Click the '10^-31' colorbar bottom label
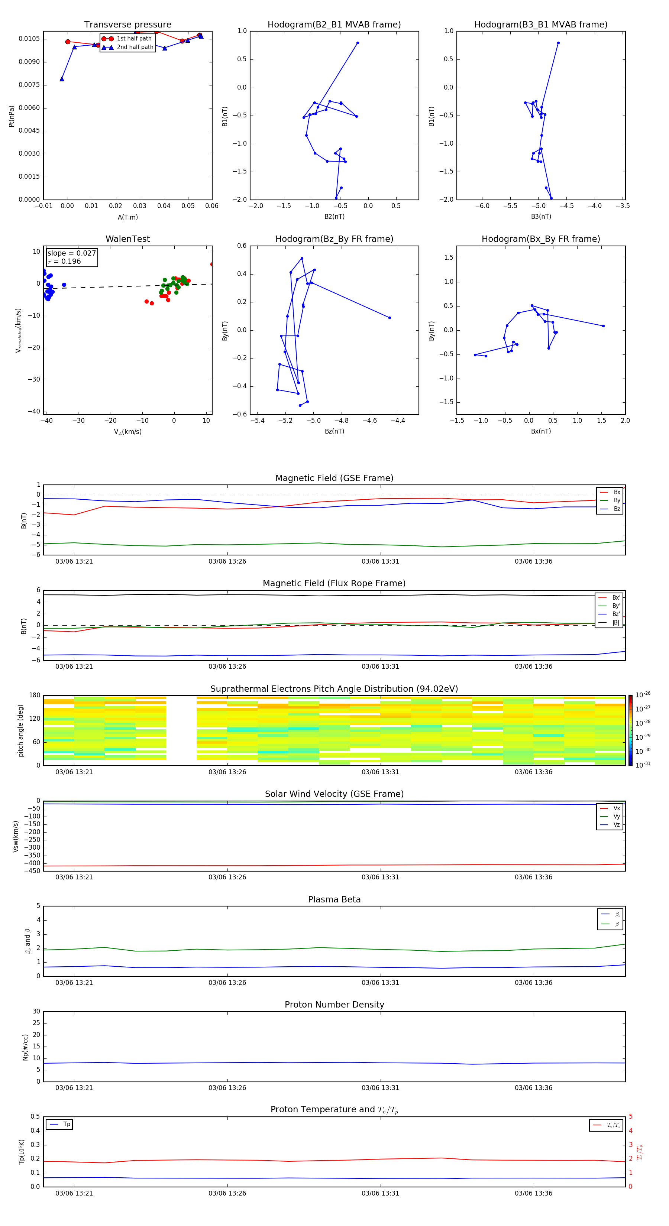 coord(643,765)
